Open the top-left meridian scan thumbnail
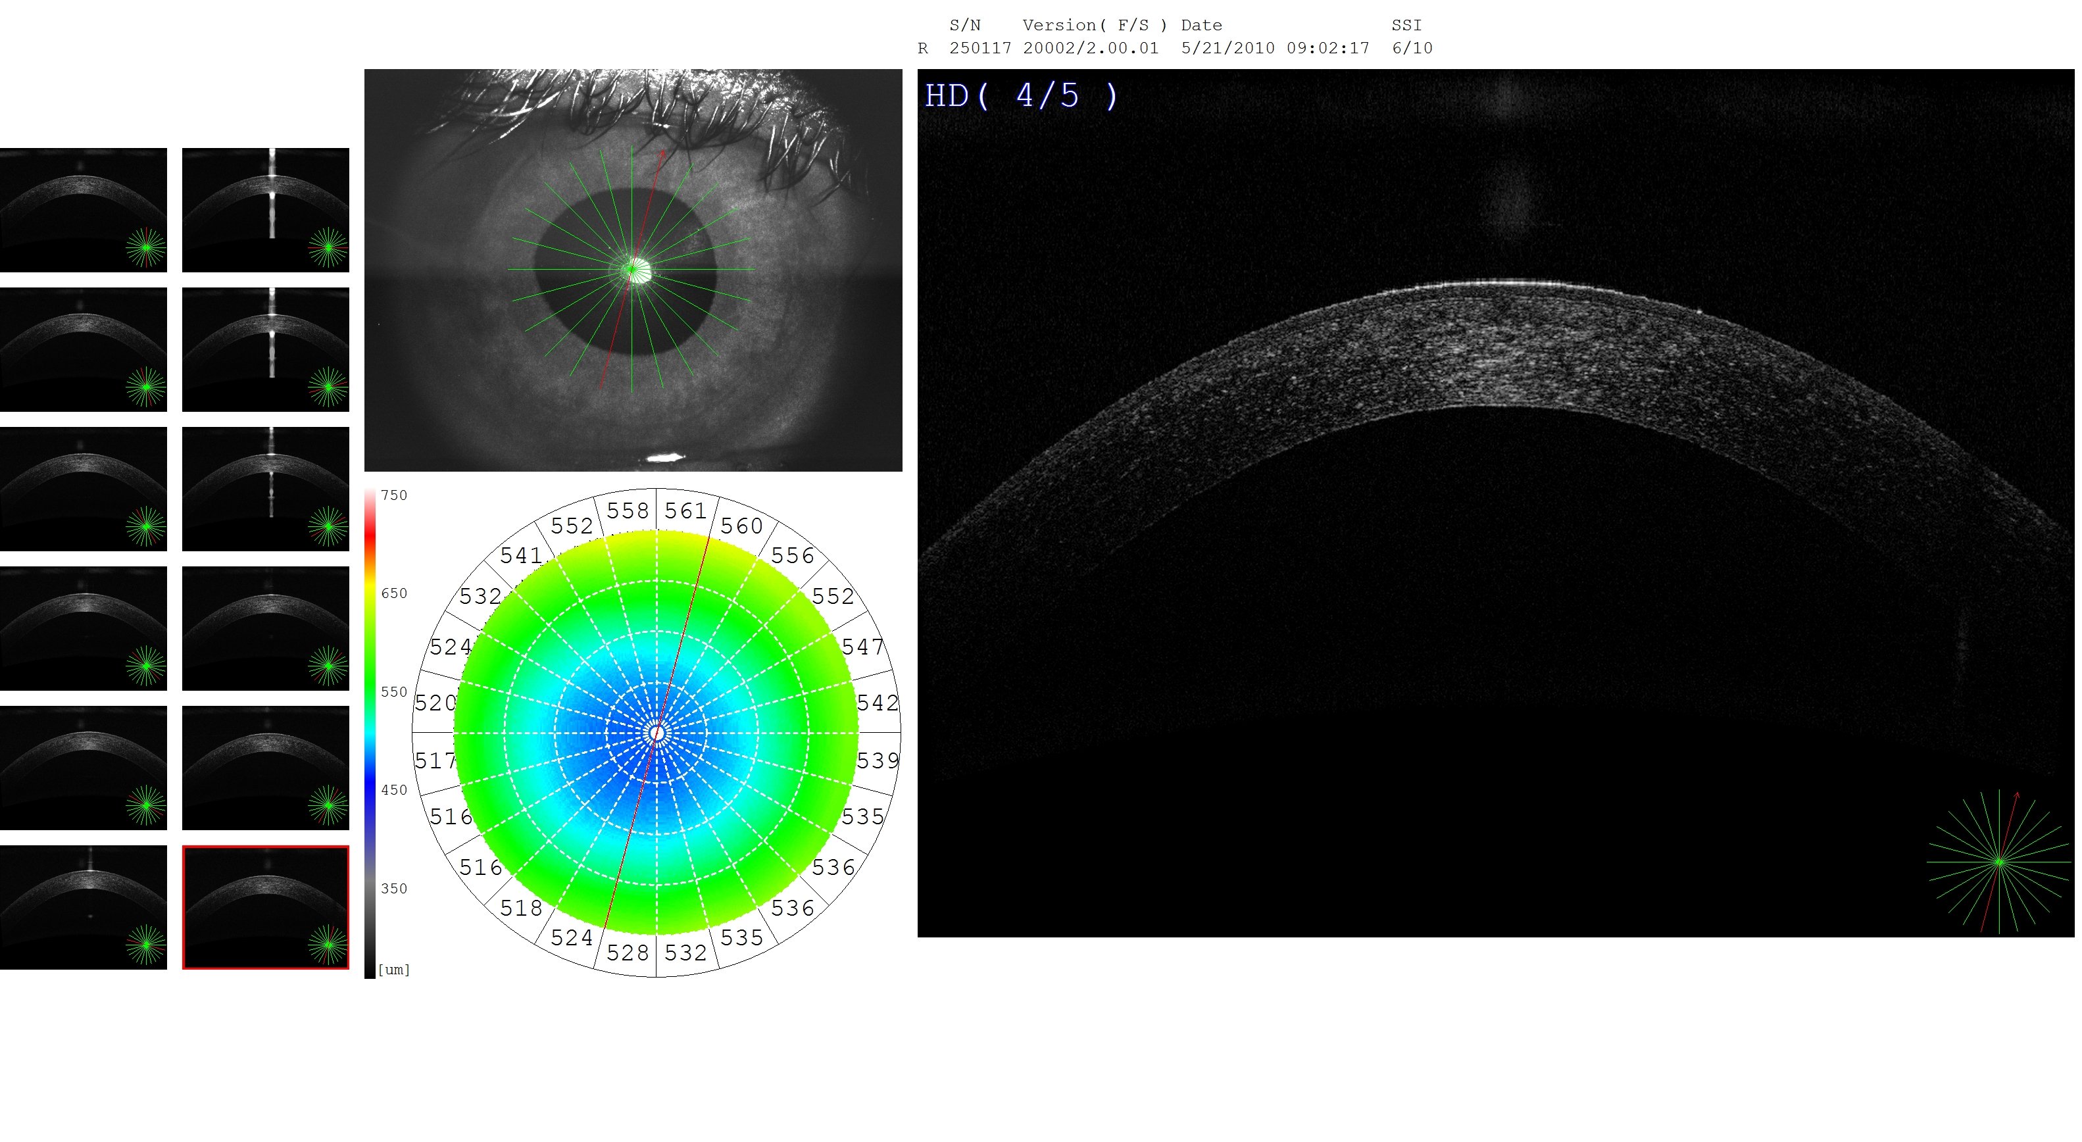Screen dimensions: 2082x1142 point(84,209)
